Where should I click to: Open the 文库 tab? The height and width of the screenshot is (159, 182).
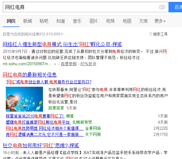[143, 21]
